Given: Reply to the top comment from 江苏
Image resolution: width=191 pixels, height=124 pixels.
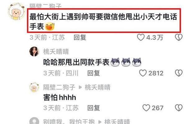Looking at the screenshot, I should pos(80,37).
